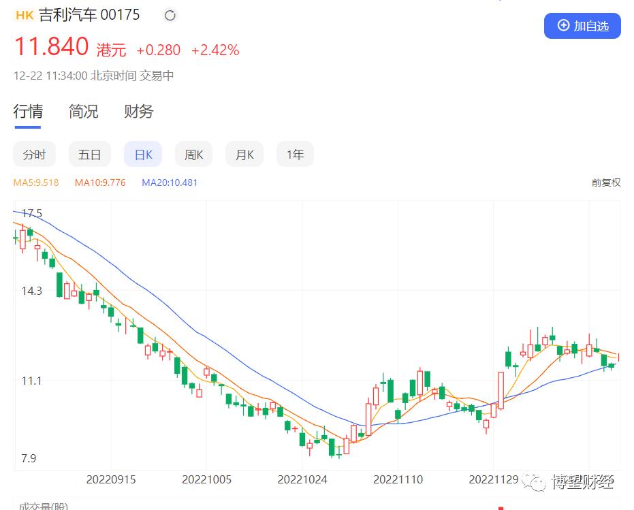634x510 pixels.
Task: Click the MA5 indicator label
Action: point(36,182)
